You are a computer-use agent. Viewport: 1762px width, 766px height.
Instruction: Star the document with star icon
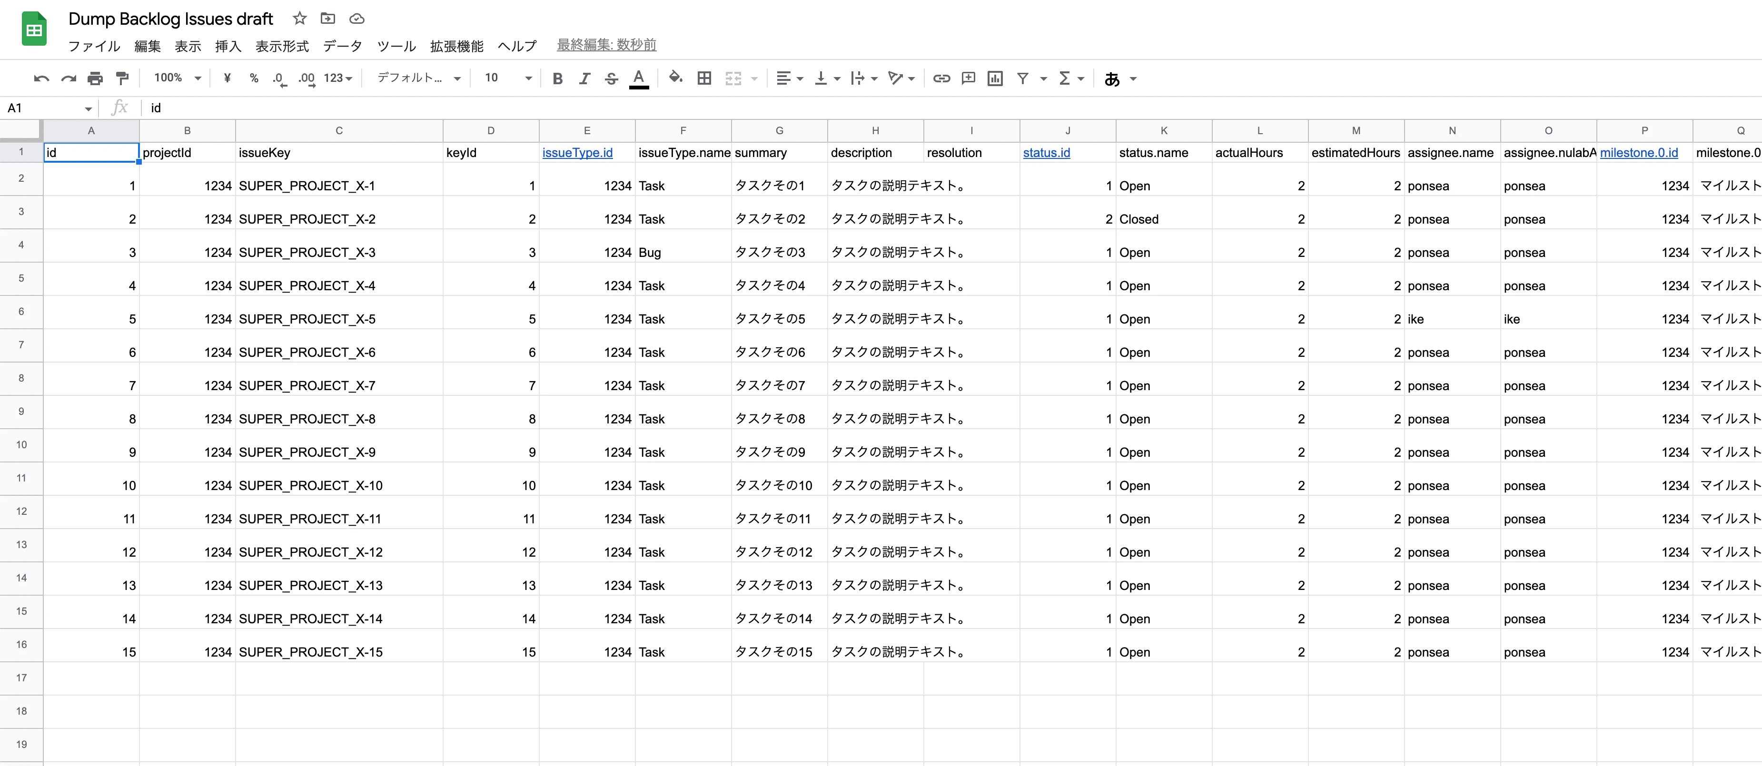click(299, 19)
